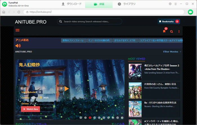Maximize the TunePat window
The height and width of the screenshot is (125, 197).
click(x=187, y=4)
